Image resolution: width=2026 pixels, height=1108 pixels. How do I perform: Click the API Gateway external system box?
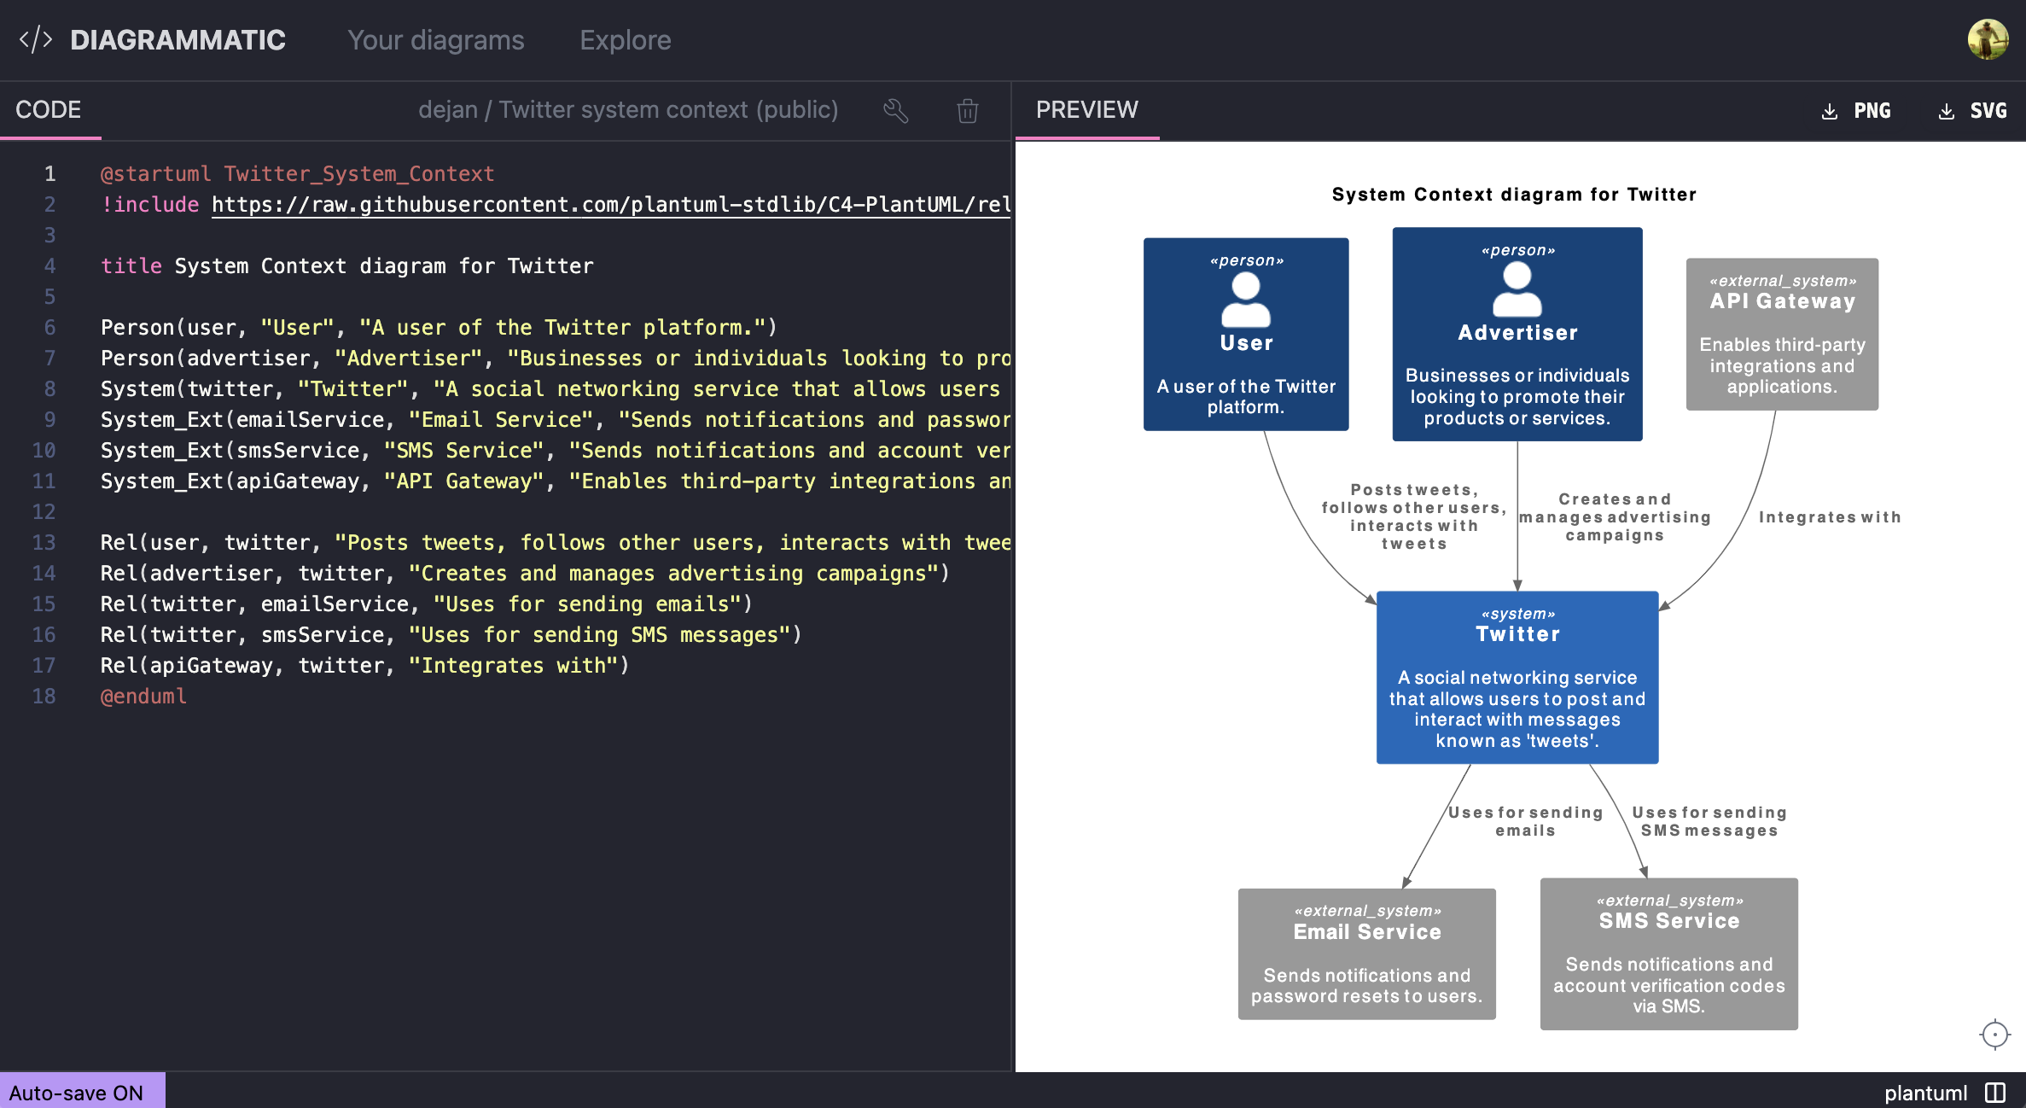pos(1782,335)
